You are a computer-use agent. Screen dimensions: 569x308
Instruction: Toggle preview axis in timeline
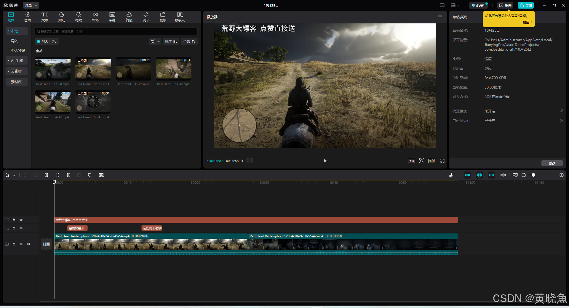[503, 175]
